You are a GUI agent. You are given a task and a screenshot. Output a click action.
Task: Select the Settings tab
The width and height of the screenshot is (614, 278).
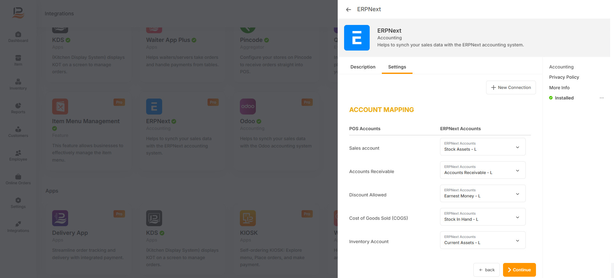click(397, 67)
